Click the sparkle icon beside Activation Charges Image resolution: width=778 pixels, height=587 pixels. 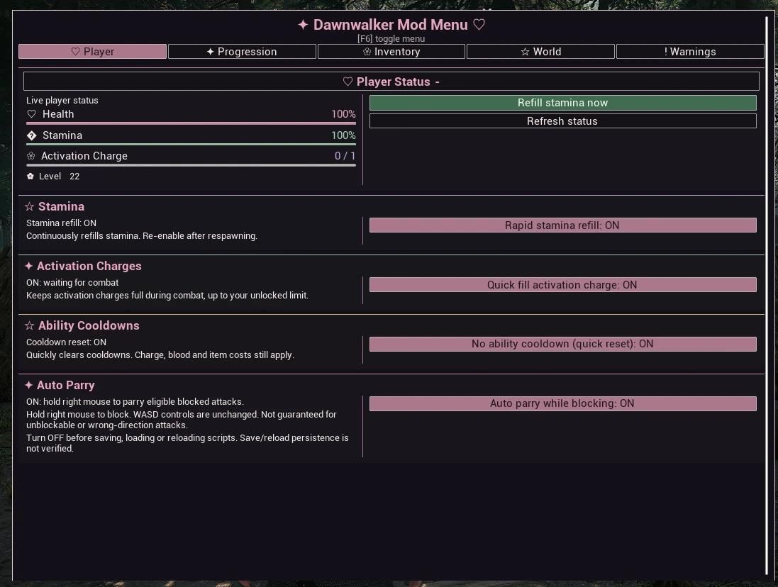[29, 266]
